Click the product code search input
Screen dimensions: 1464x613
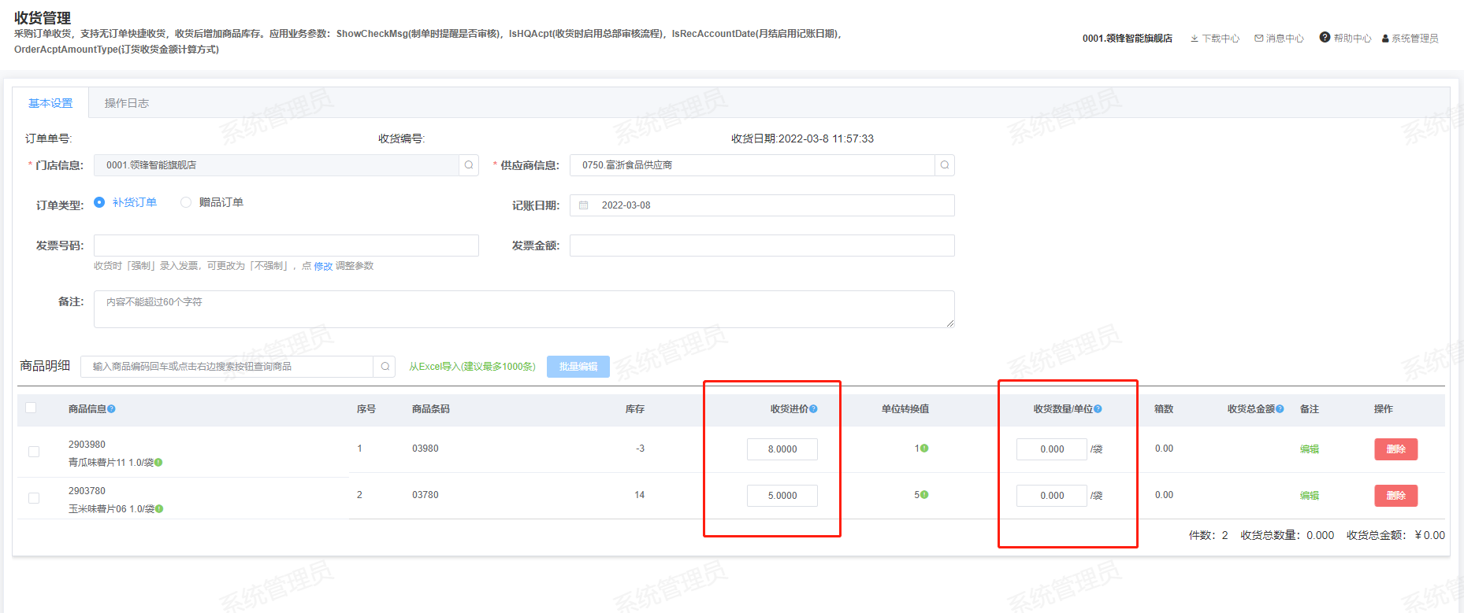point(227,367)
